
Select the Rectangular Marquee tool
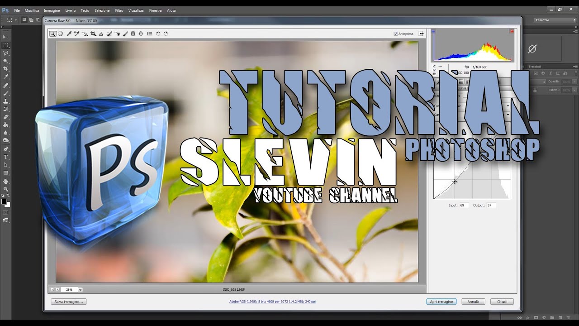(6, 45)
